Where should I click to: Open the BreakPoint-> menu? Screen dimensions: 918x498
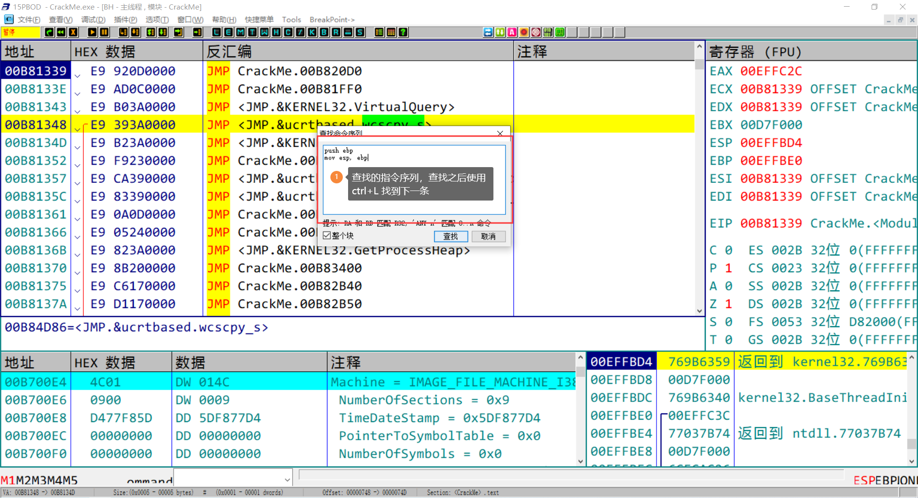[x=332, y=20]
